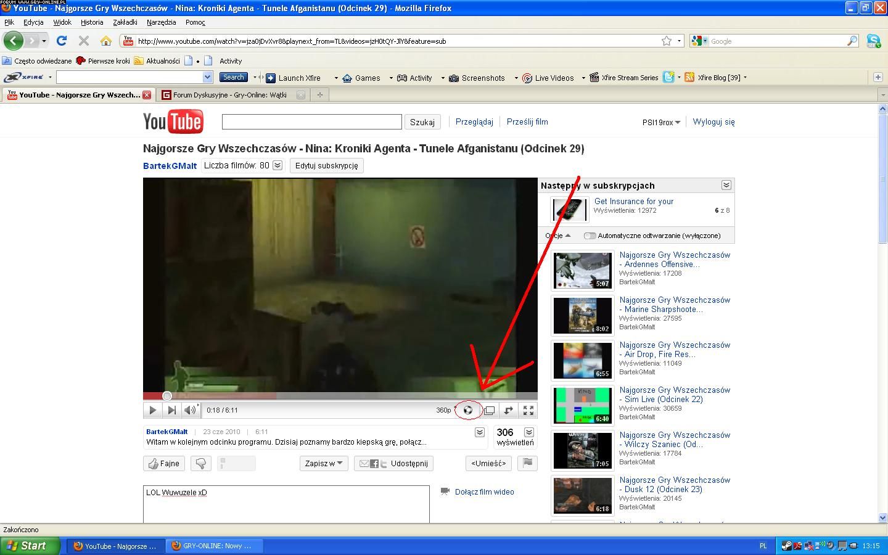Open the BartekGMalt channel link under title
Image resolution: width=888 pixels, height=555 pixels.
(x=170, y=166)
